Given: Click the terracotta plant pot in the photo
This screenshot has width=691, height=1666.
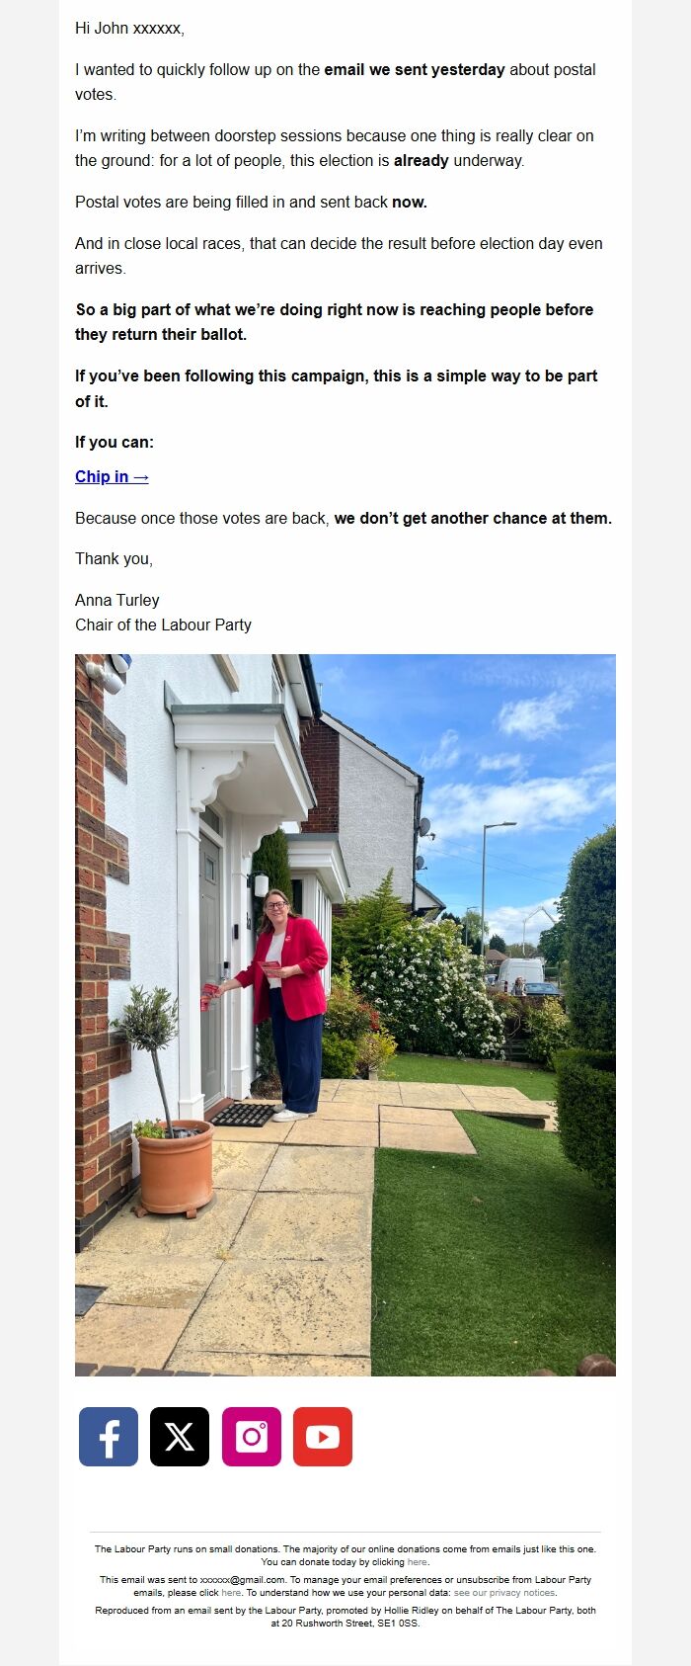Looking at the screenshot, I should 175,1167.
